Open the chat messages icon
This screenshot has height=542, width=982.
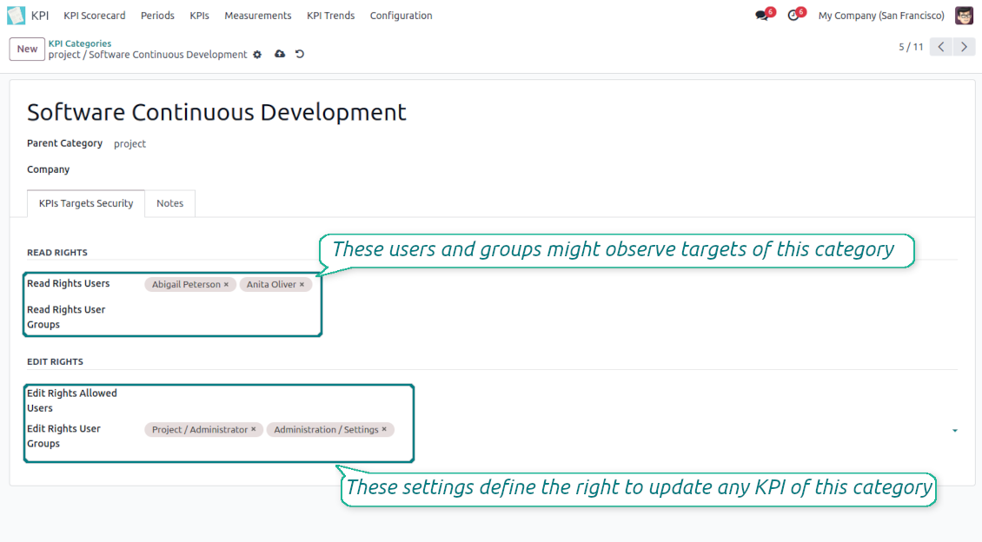pyautogui.click(x=762, y=16)
